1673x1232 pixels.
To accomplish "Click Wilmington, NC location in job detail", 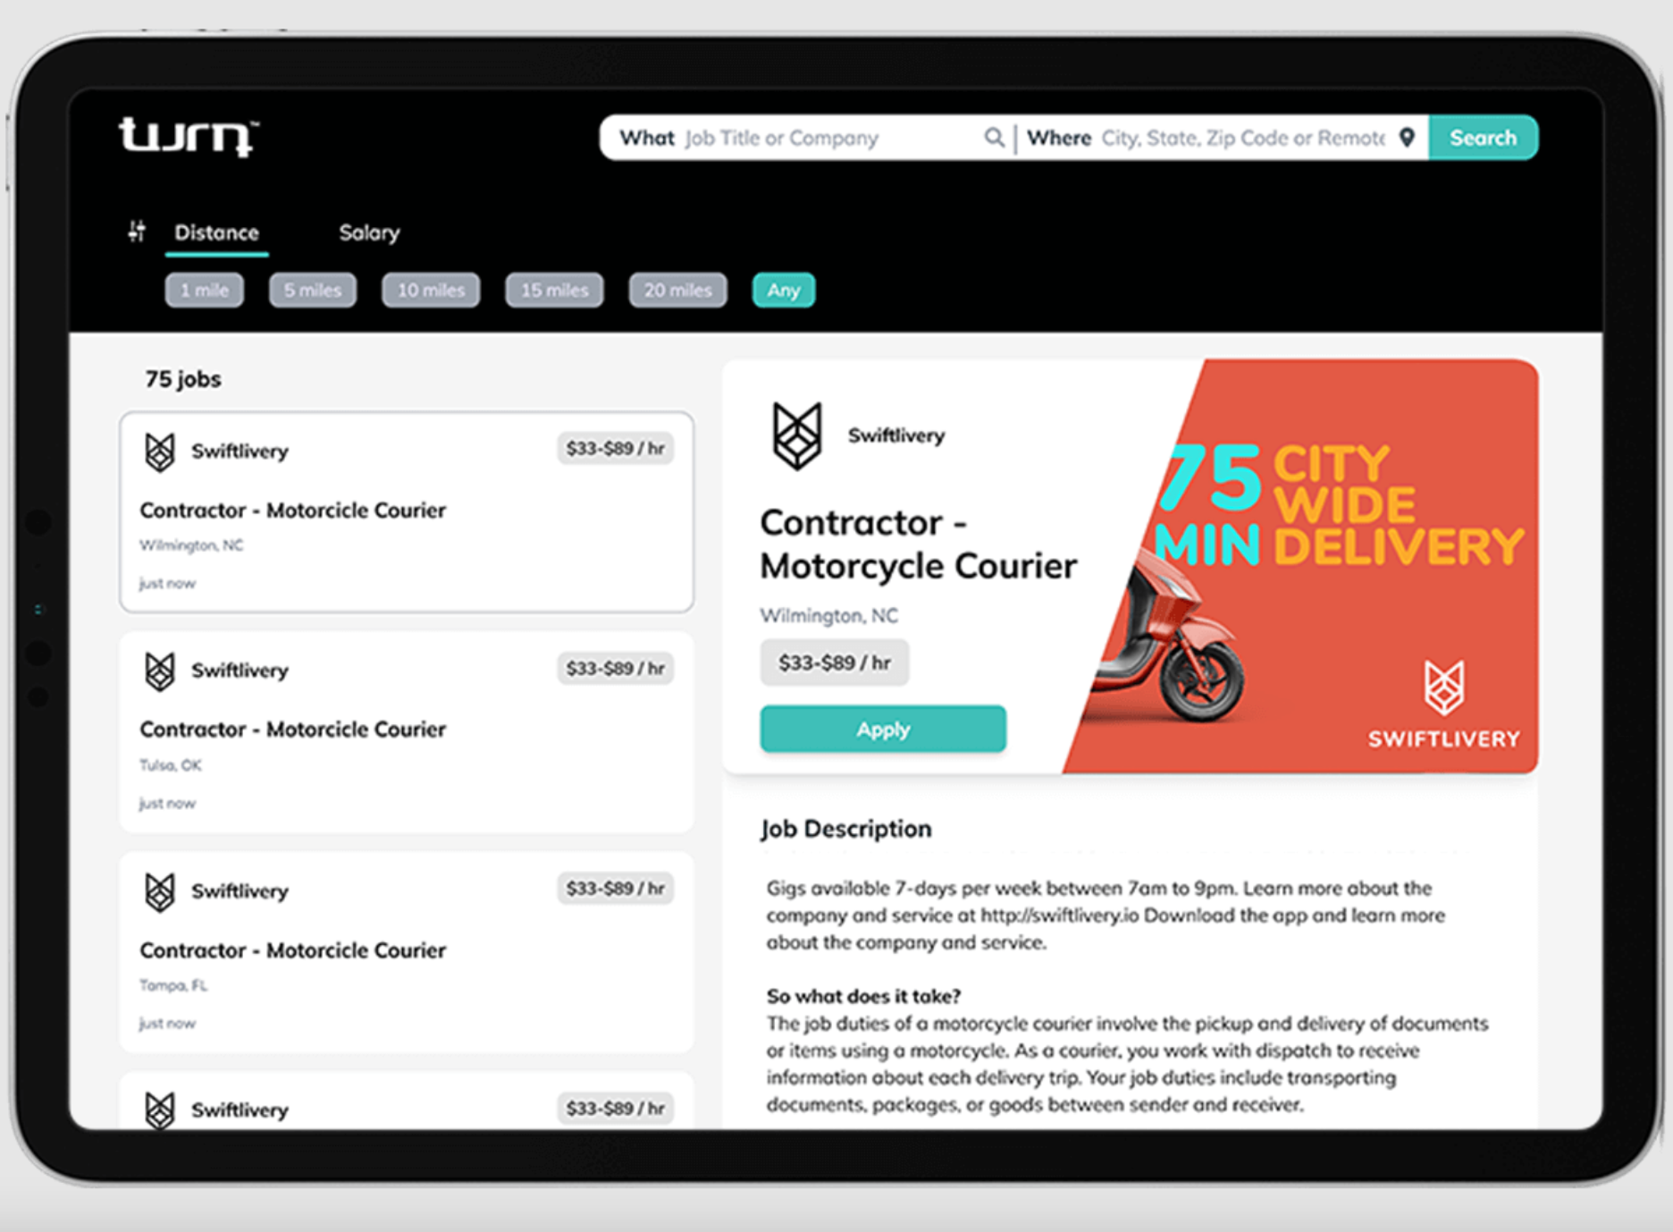I will pos(828,615).
